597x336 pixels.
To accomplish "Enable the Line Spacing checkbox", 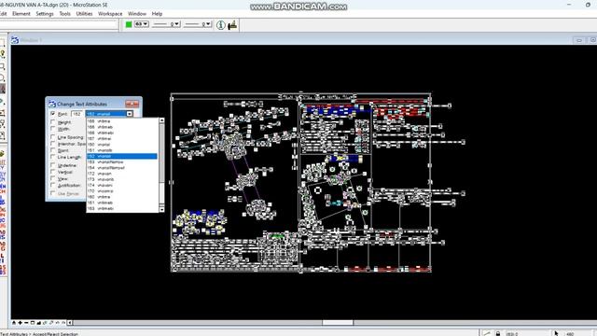I will point(53,137).
